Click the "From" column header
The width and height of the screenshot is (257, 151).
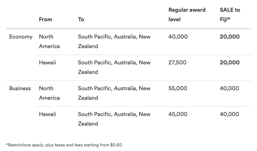45,19
